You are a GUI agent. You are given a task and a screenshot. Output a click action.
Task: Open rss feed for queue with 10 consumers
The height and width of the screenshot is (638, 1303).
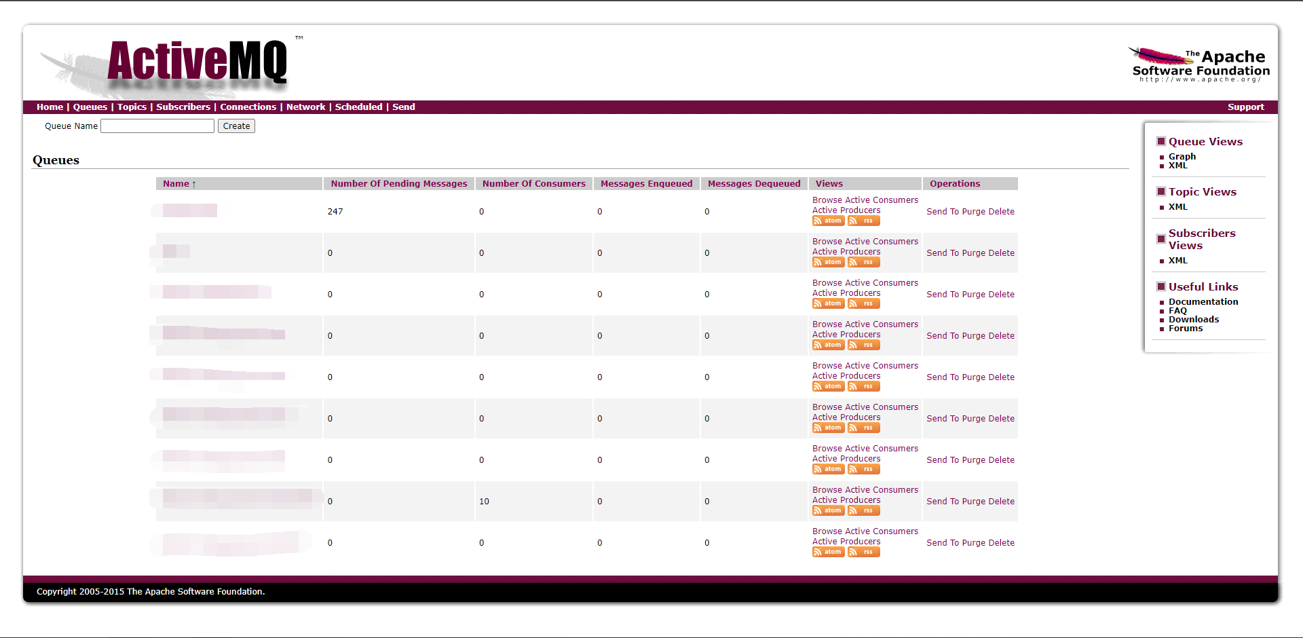864,511
